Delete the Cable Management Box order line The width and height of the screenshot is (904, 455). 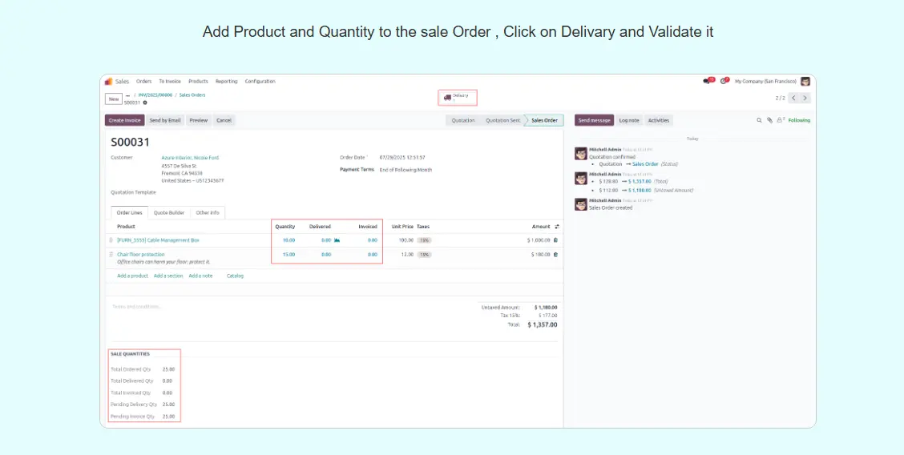pyautogui.click(x=555, y=240)
